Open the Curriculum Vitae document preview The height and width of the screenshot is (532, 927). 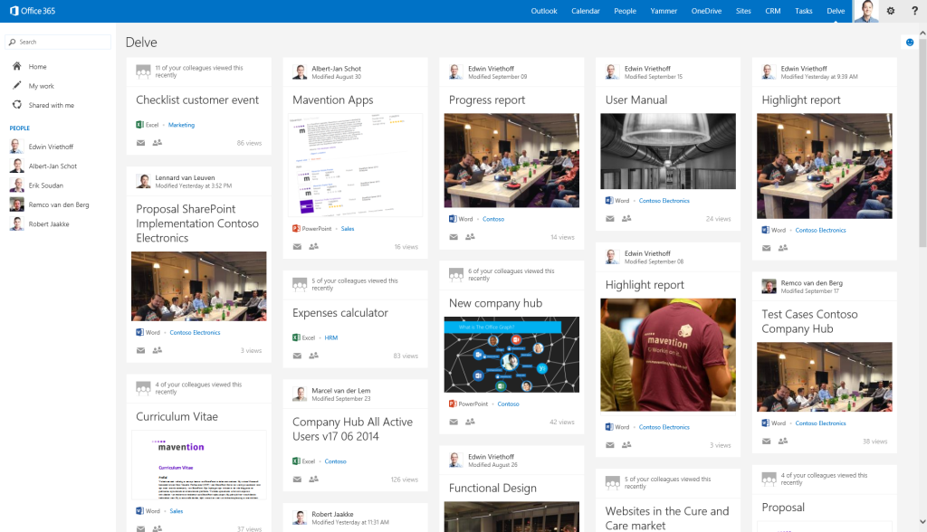(198, 465)
